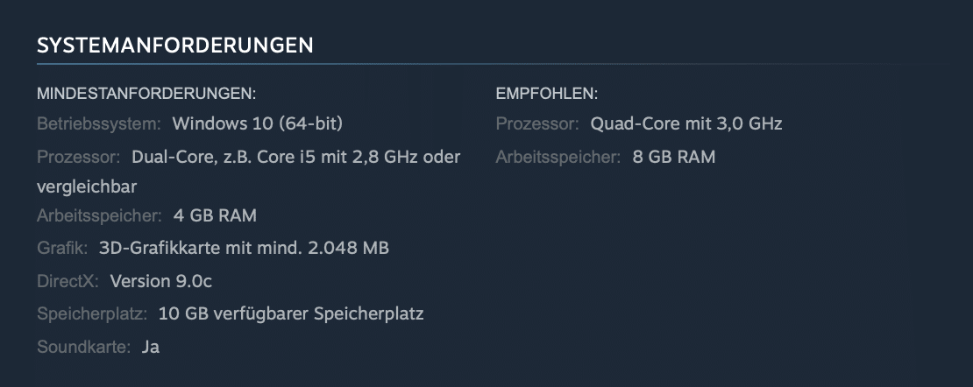Screen dimensions: 973x387
Task: Click the MINDESTANFORDERUNGEN subheading
Action: click(x=146, y=94)
